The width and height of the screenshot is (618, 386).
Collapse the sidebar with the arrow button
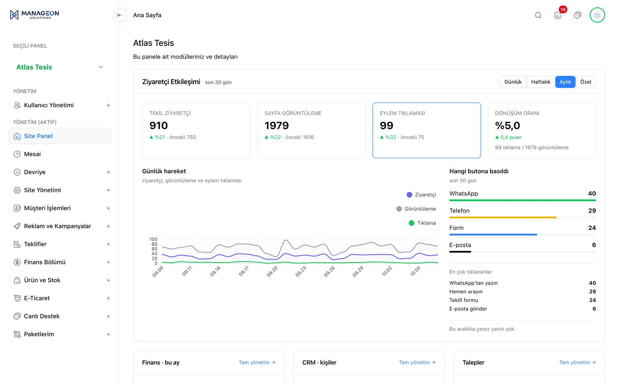click(x=120, y=15)
